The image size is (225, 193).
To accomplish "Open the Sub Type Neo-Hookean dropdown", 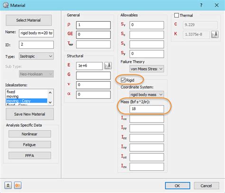I will coord(36,74).
